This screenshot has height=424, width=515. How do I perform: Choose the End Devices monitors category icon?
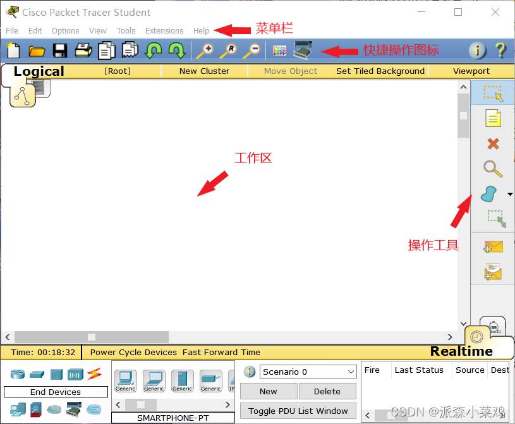[x=18, y=409]
